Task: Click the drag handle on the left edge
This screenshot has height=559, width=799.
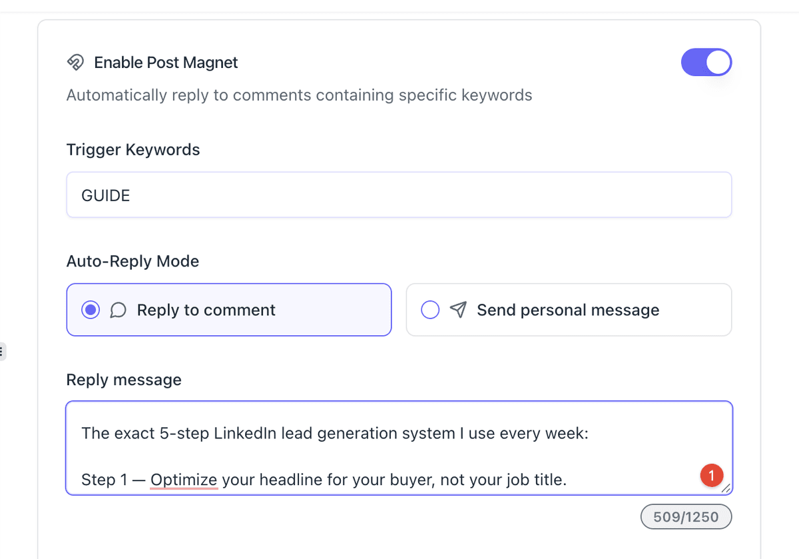Action: click(x=2, y=351)
